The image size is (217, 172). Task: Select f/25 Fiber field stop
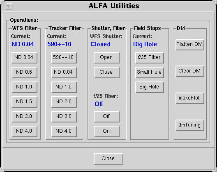tap(150, 58)
